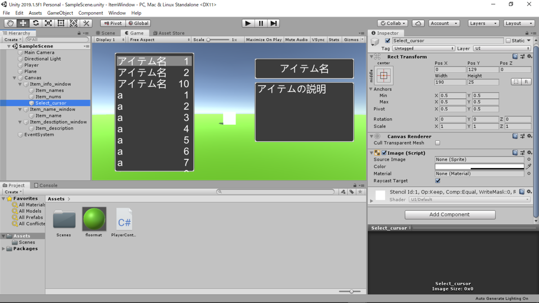539x303 pixels.
Task: Click the eyedropper beside Color field
Action: [x=529, y=167]
